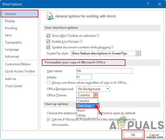Click into the Initials field
This screenshot has width=166, height=140.
84,77
